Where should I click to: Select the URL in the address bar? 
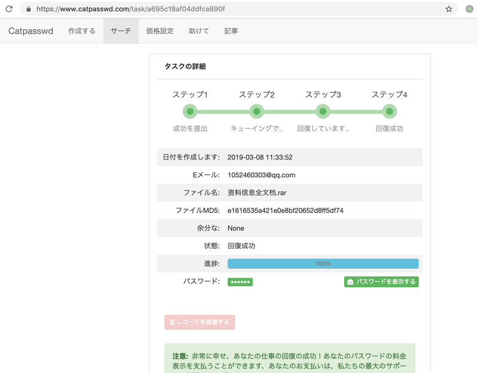pos(130,9)
